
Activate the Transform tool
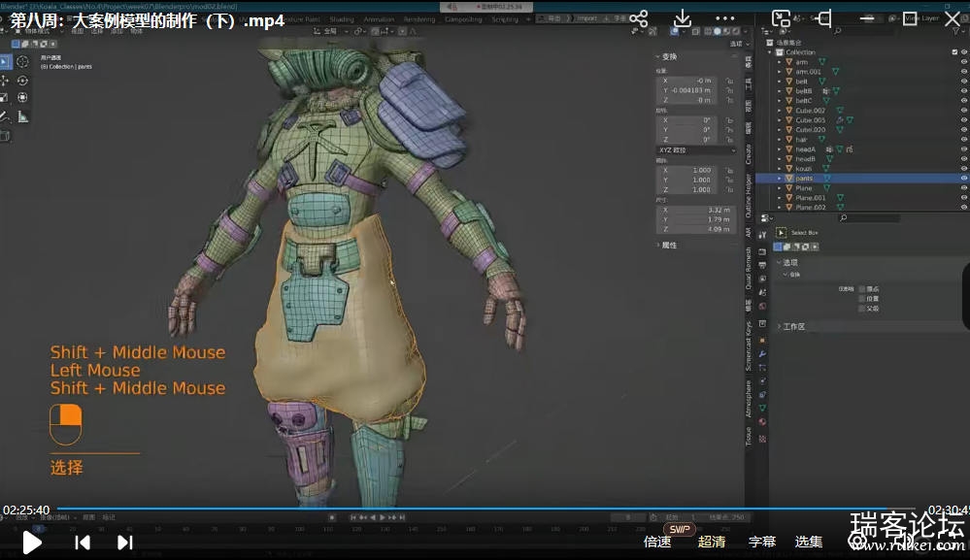tap(22, 97)
